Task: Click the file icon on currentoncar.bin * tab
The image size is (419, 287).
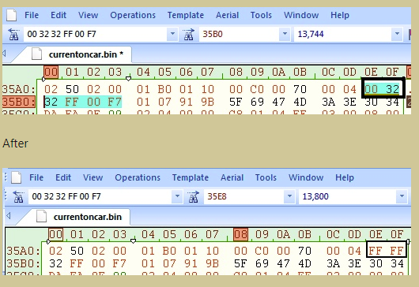Action: click(37, 54)
